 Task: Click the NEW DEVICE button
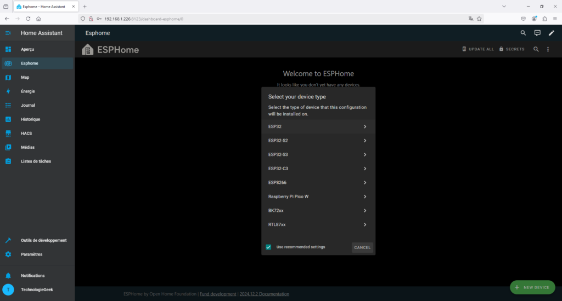coord(532,287)
